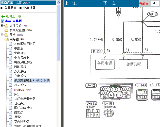160x127 pixels.
Task: Select 充电系统 entry
Action: click(x=20, y=76)
